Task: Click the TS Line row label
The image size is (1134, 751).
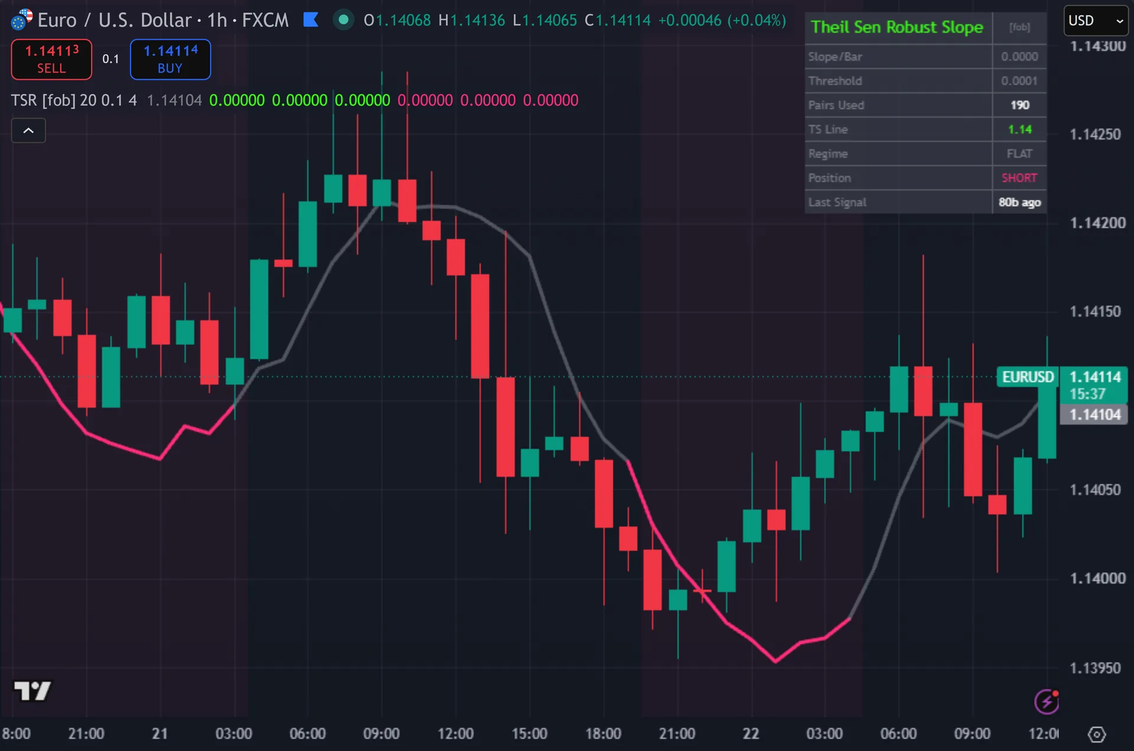Action: click(828, 129)
